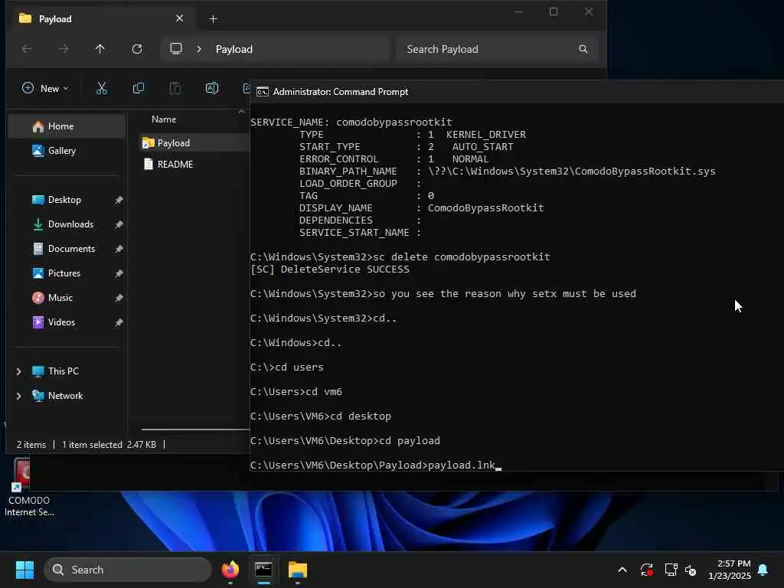This screenshot has height=588, width=784.
Task: Go back with the Explorer back arrow
Action: [27, 49]
